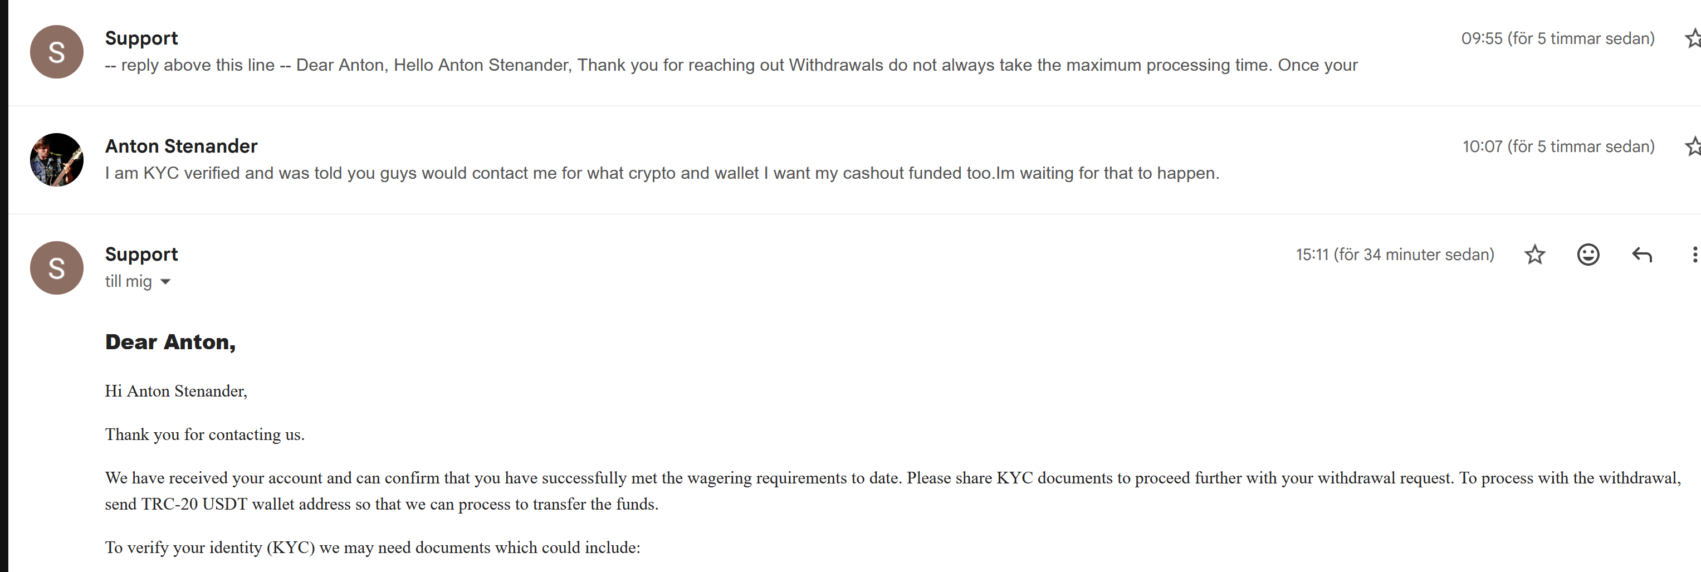The image size is (1701, 572).
Task: Expand Anton's "I am KYC verified" message
Action: (x=662, y=173)
